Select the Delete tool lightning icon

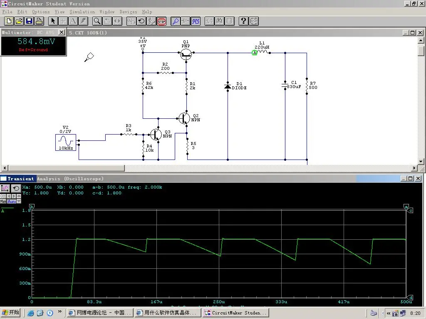tap(83, 21)
